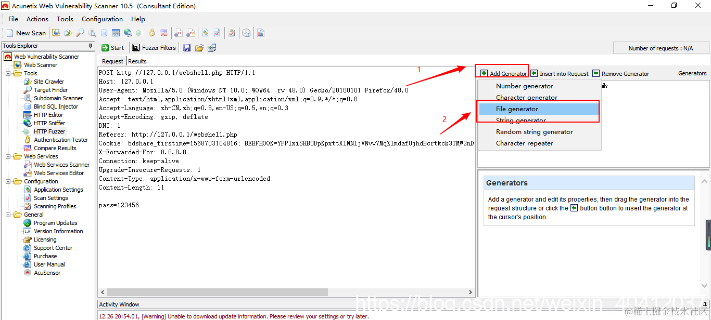The image size is (711, 320).
Task: Select Version Information in tree
Action: pyautogui.click(x=58, y=231)
